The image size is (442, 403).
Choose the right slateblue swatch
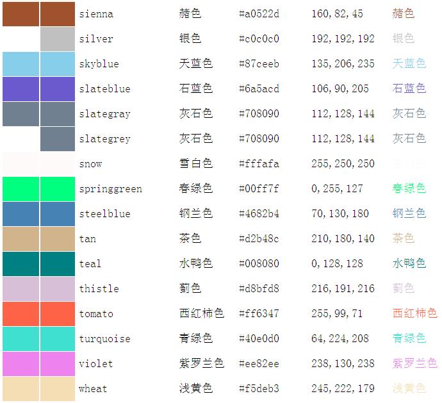[x=58, y=89]
